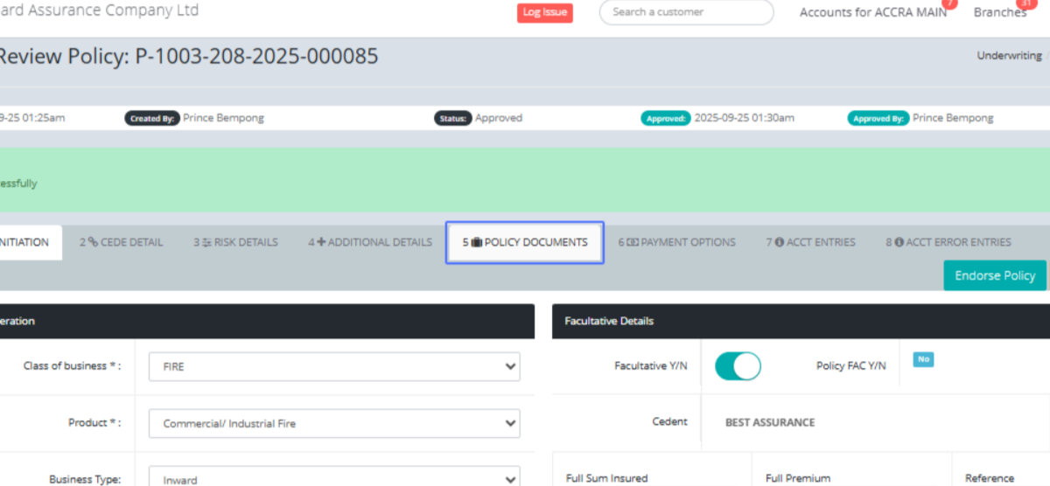Click the info icon on Acct Entries
The width and height of the screenshot is (1050, 486).
pyautogui.click(x=779, y=242)
